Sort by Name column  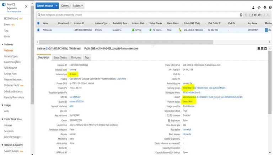click(x=45, y=23)
